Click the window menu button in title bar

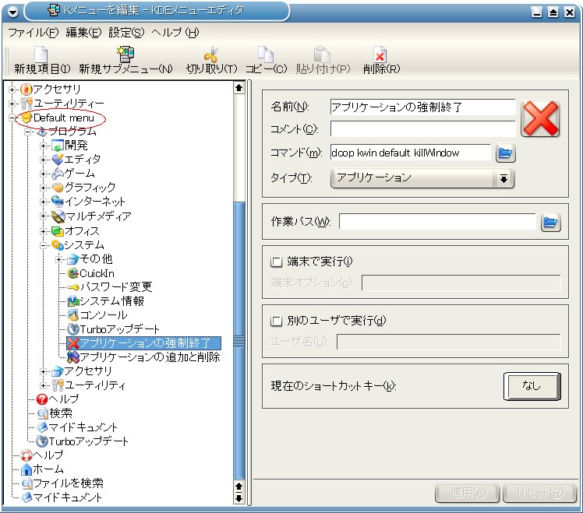[12, 12]
